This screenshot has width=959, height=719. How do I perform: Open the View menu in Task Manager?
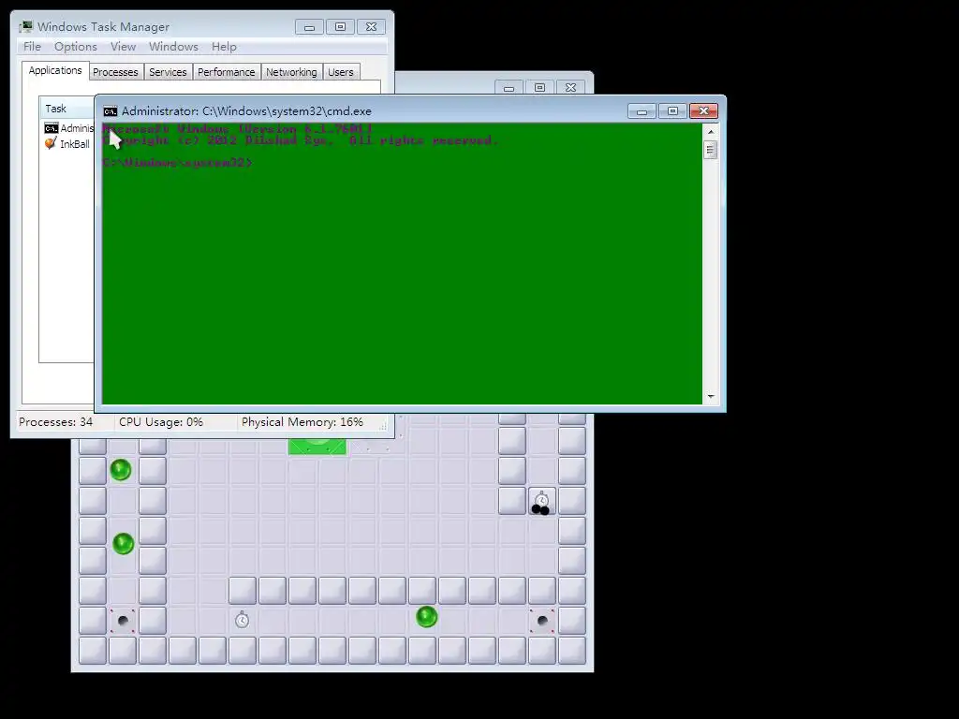click(x=123, y=47)
